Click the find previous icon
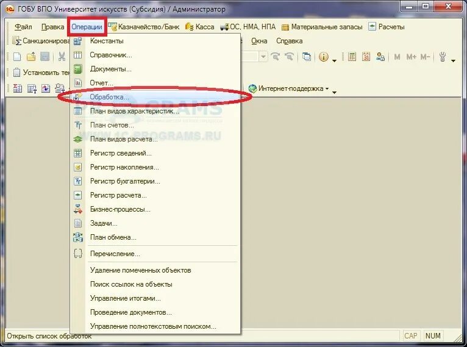The width and height of the screenshot is (467, 347). point(289,56)
